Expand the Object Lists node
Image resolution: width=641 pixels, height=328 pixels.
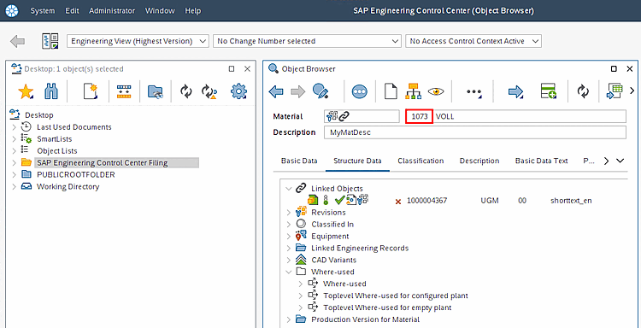(x=15, y=151)
